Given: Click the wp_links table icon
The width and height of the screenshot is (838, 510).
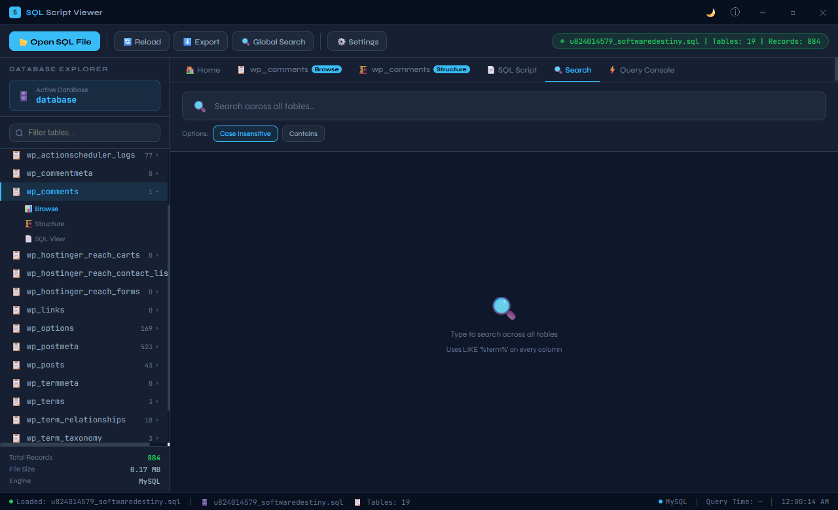Looking at the screenshot, I should (16, 310).
